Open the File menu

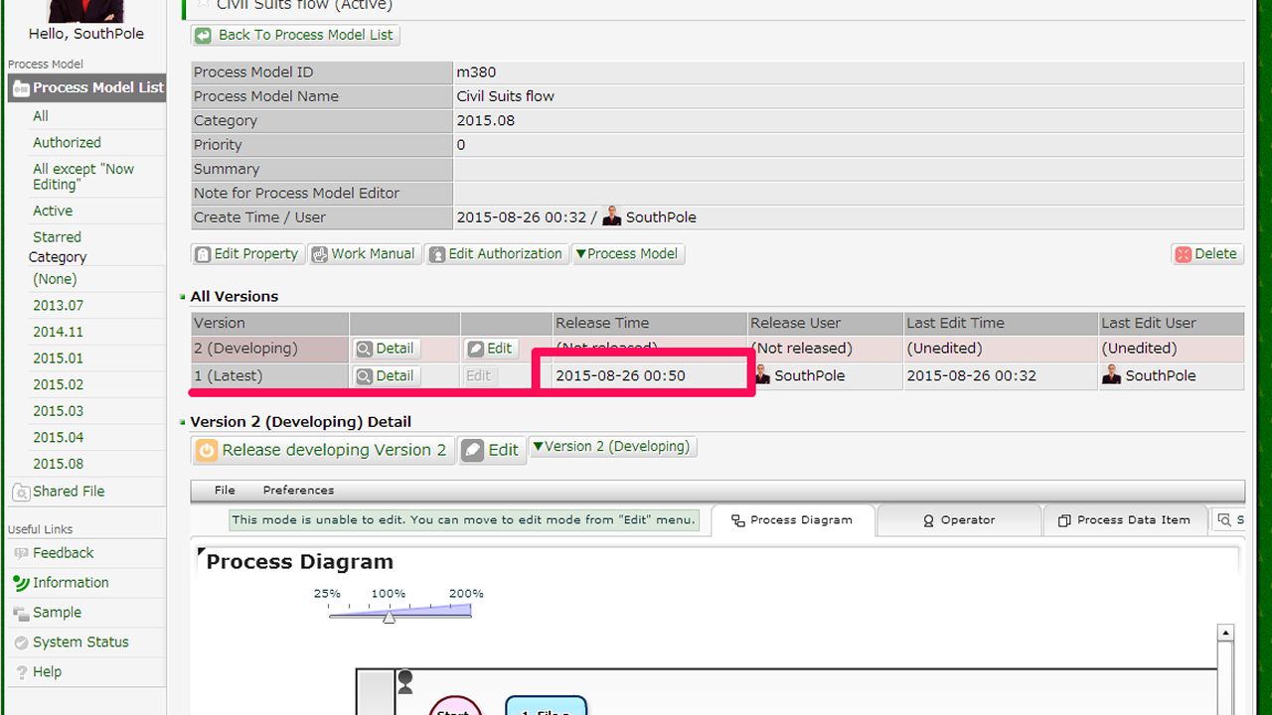click(x=225, y=491)
